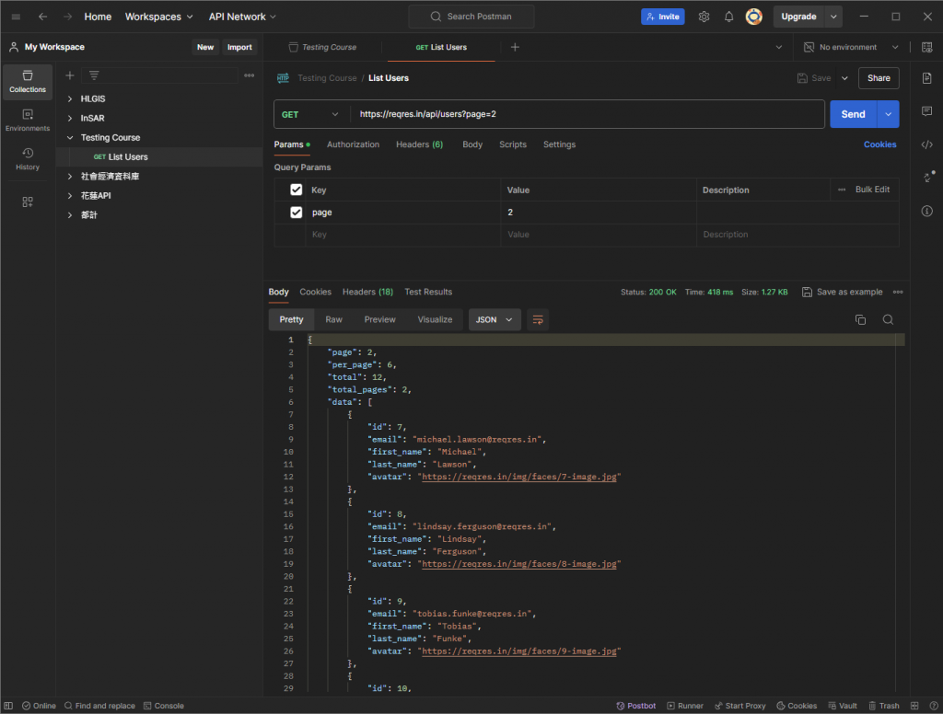Switch to the Authorization tab
This screenshot has width=943, height=714.
pos(353,144)
